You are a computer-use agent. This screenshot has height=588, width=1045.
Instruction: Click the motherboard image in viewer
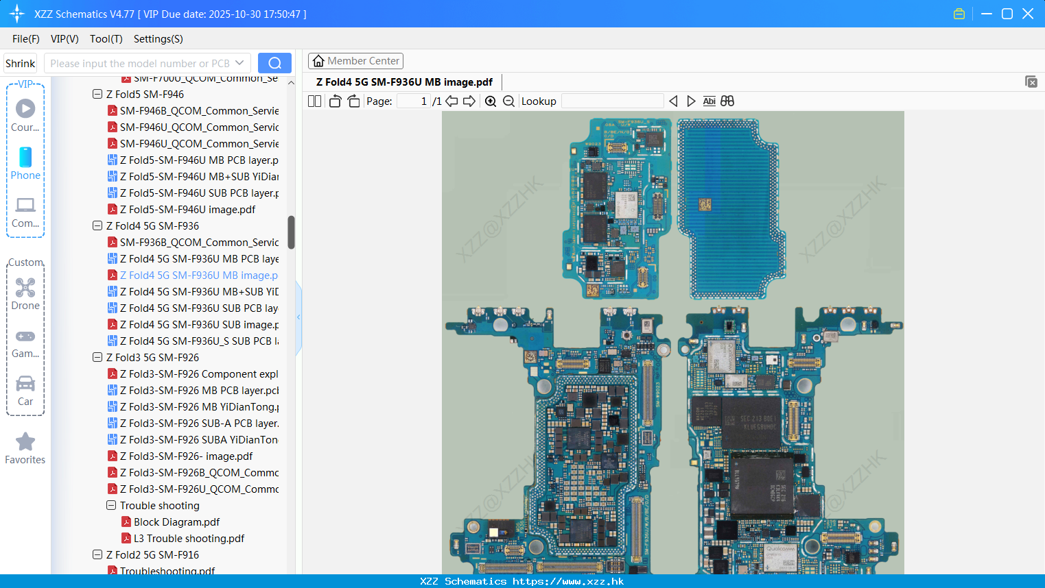pyautogui.click(x=672, y=343)
